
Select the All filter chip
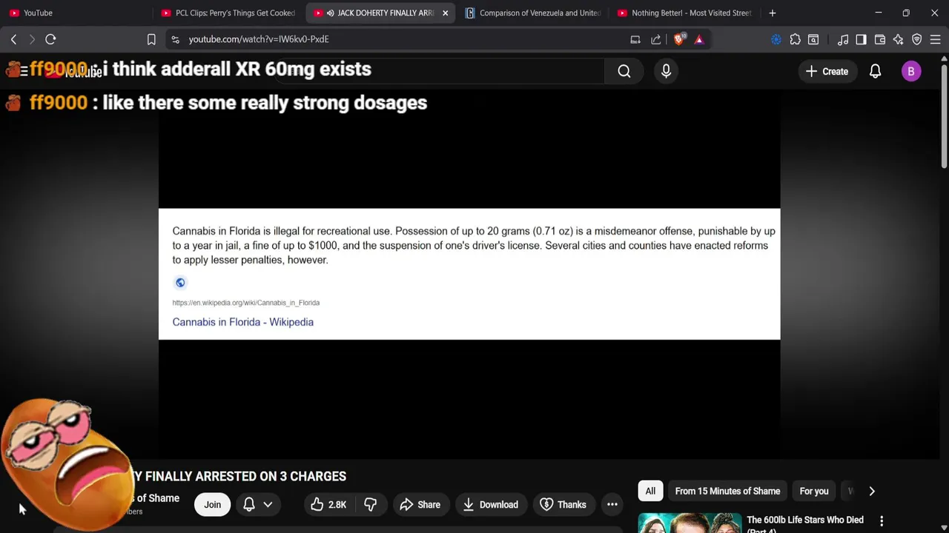pos(650,492)
